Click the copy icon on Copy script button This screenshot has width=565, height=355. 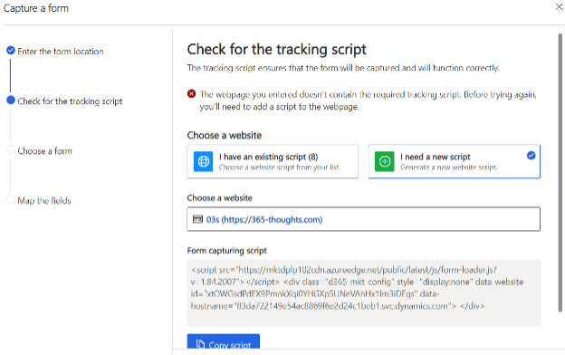click(200, 344)
